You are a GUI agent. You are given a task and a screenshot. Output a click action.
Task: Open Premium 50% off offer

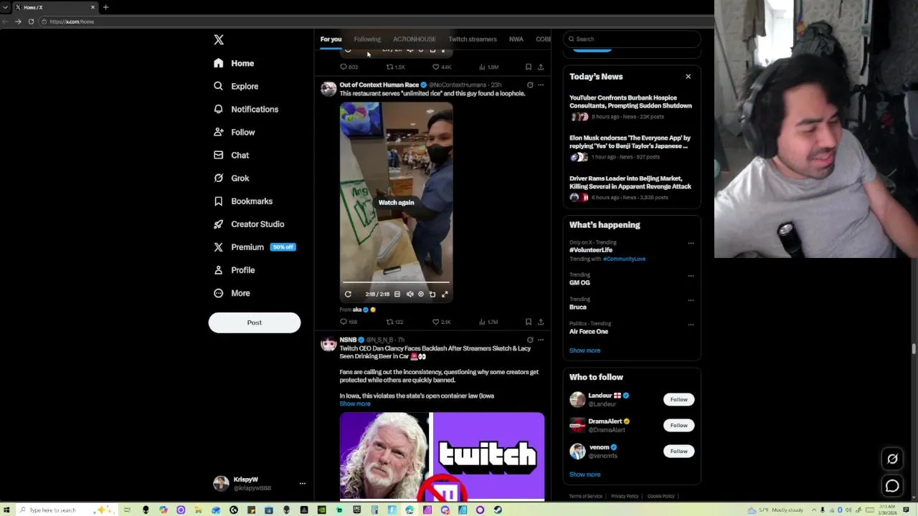click(x=255, y=247)
